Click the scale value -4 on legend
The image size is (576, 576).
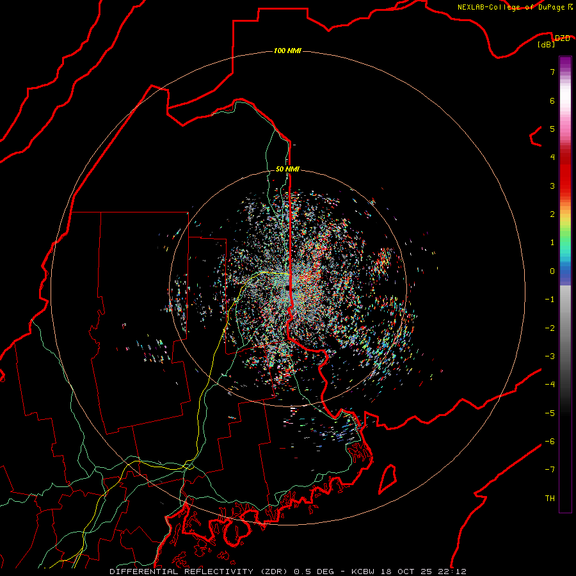[550, 385]
